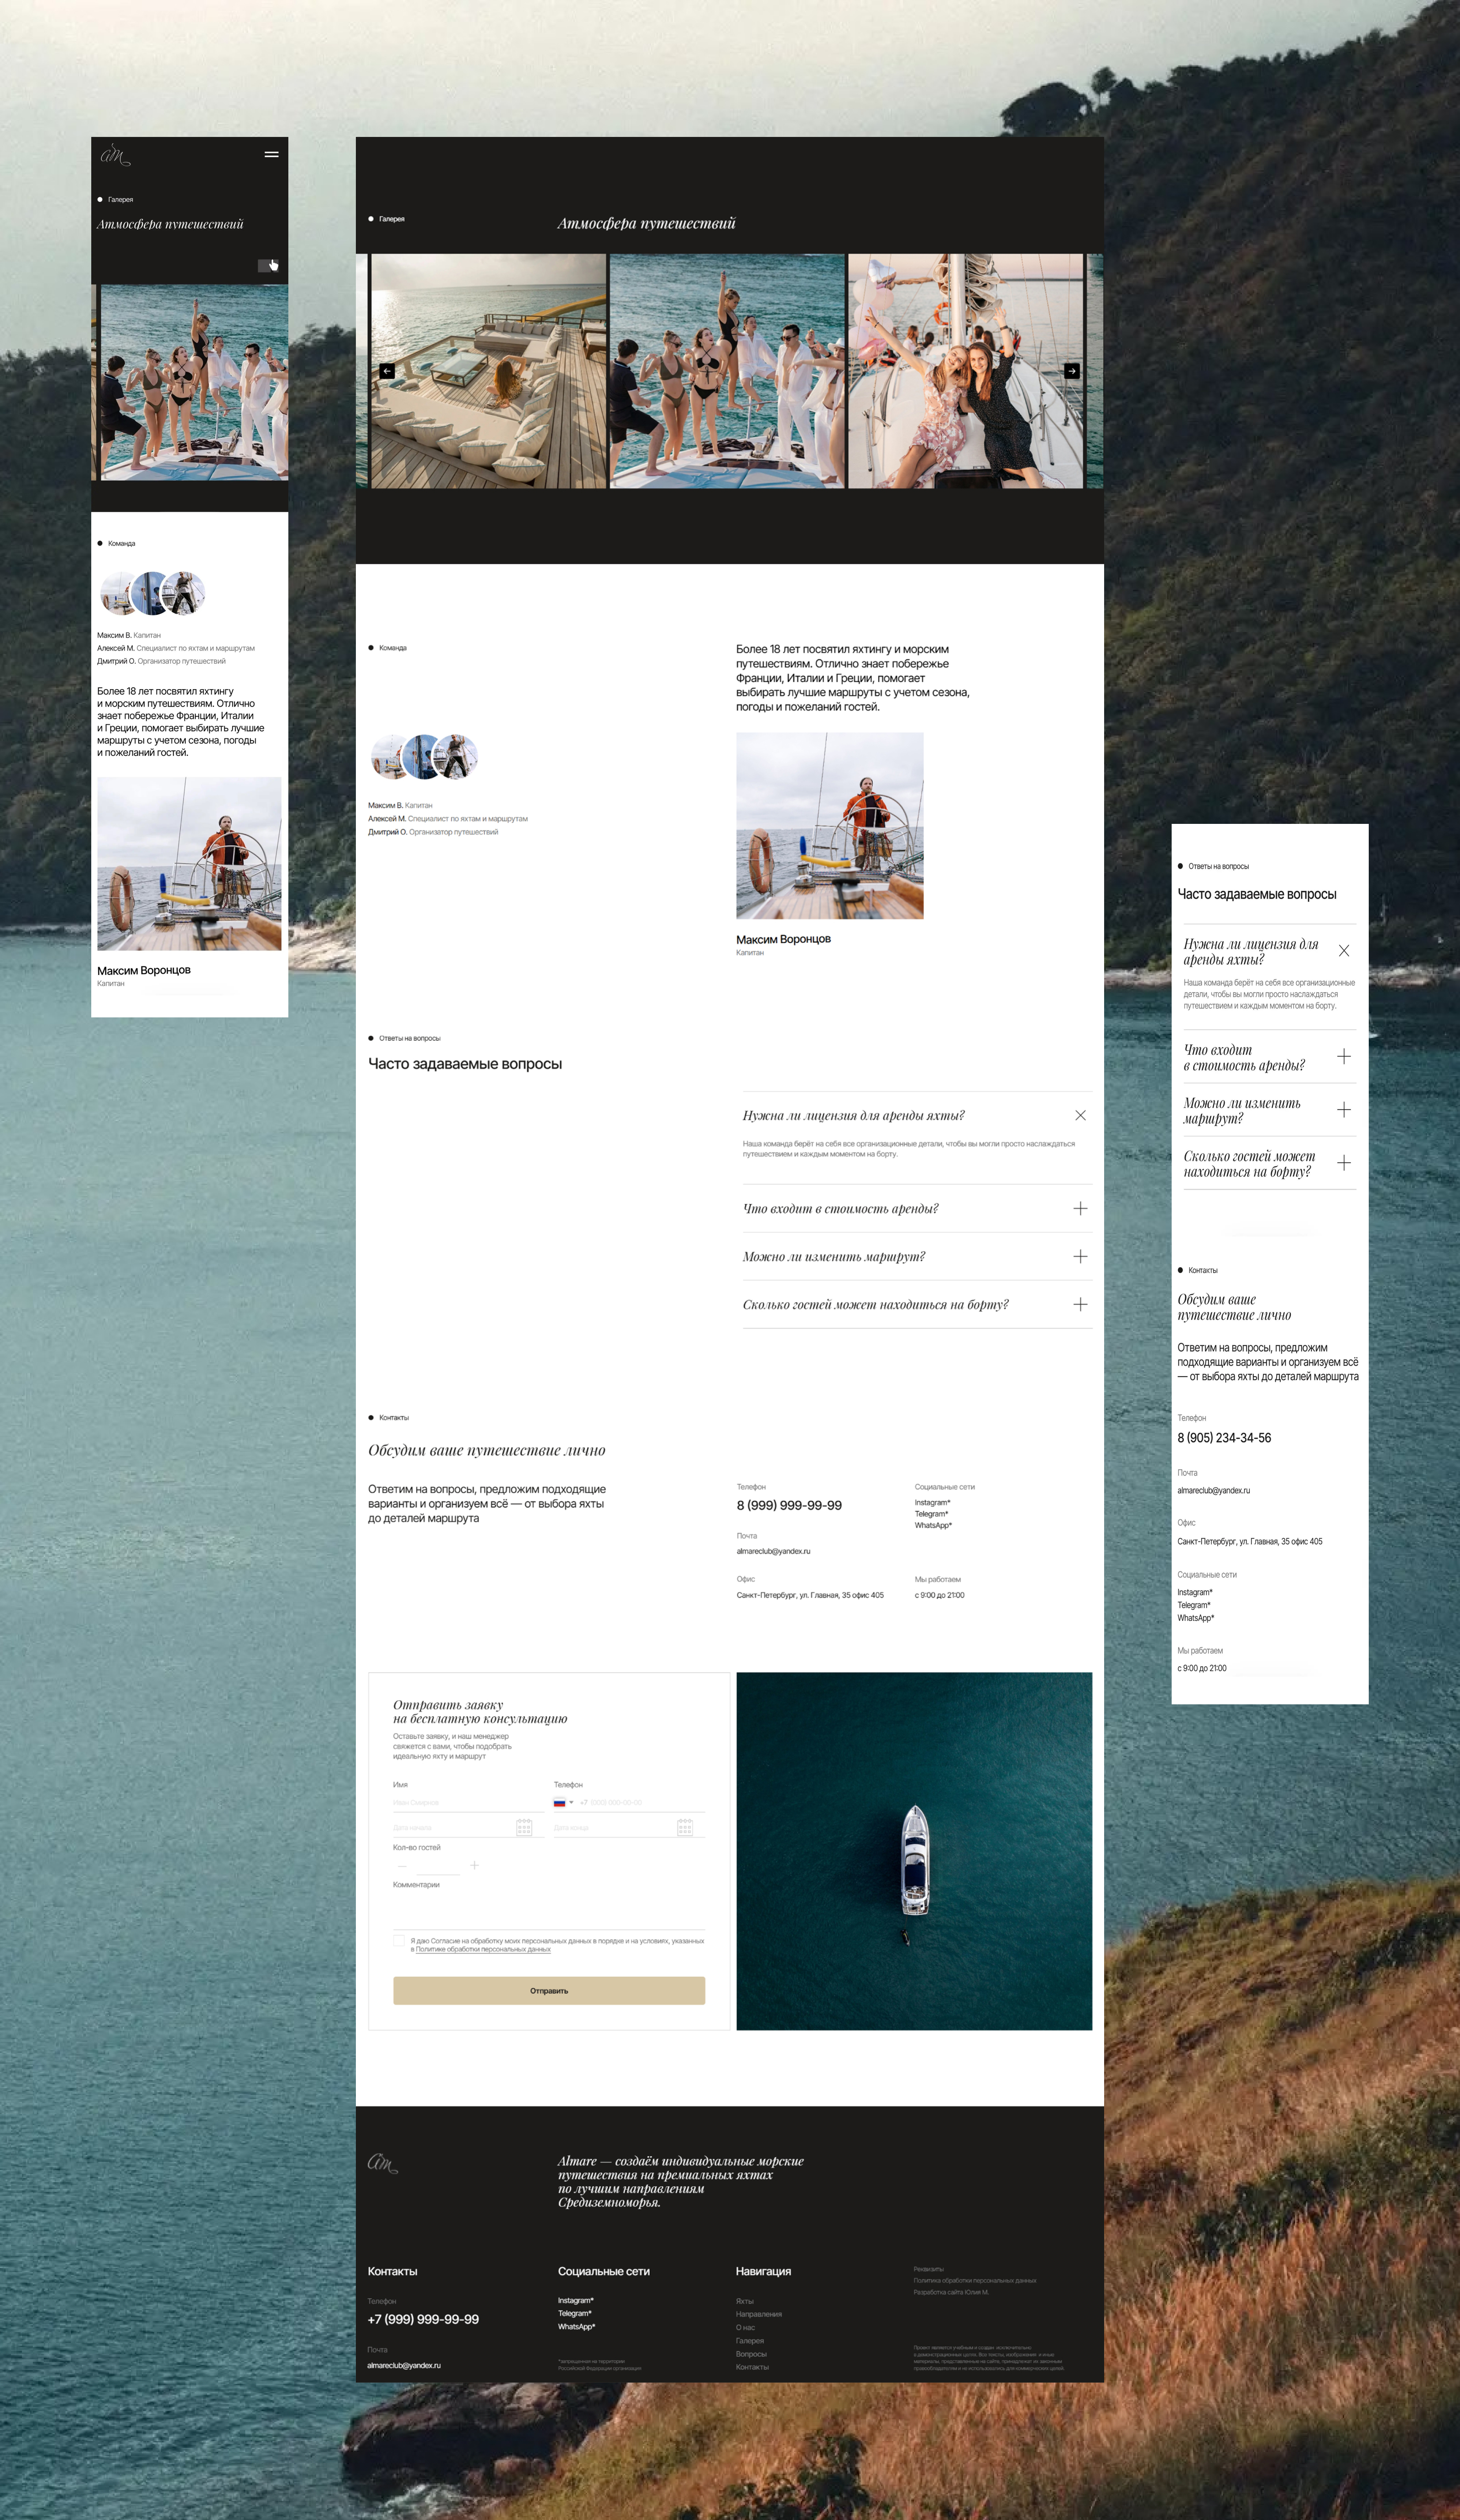Show the previous gallery photo in desktop mockup

(x=387, y=371)
